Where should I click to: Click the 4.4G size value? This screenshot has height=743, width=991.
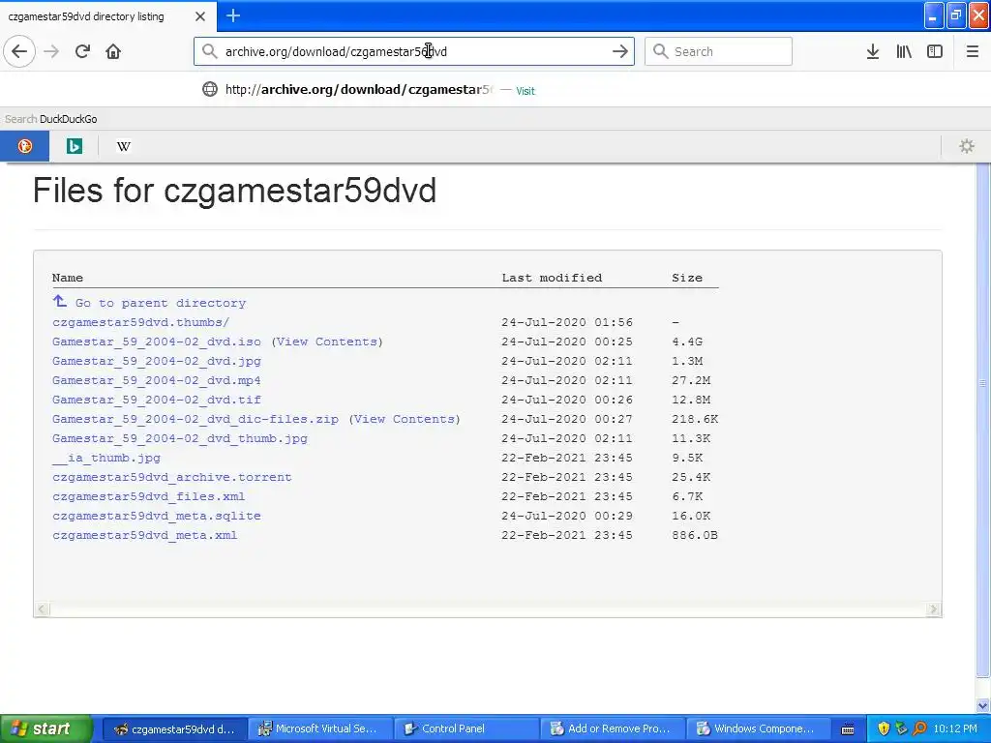(687, 342)
